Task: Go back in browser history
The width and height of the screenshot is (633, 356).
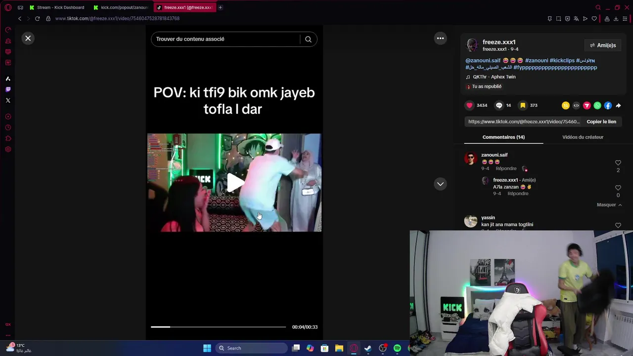Action: (x=20, y=18)
